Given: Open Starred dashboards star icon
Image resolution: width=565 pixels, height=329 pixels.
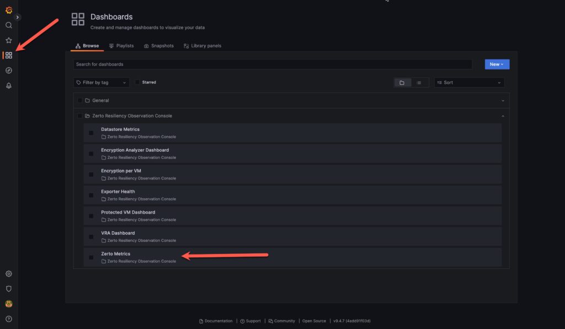Looking at the screenshot, I should point(9,40).
